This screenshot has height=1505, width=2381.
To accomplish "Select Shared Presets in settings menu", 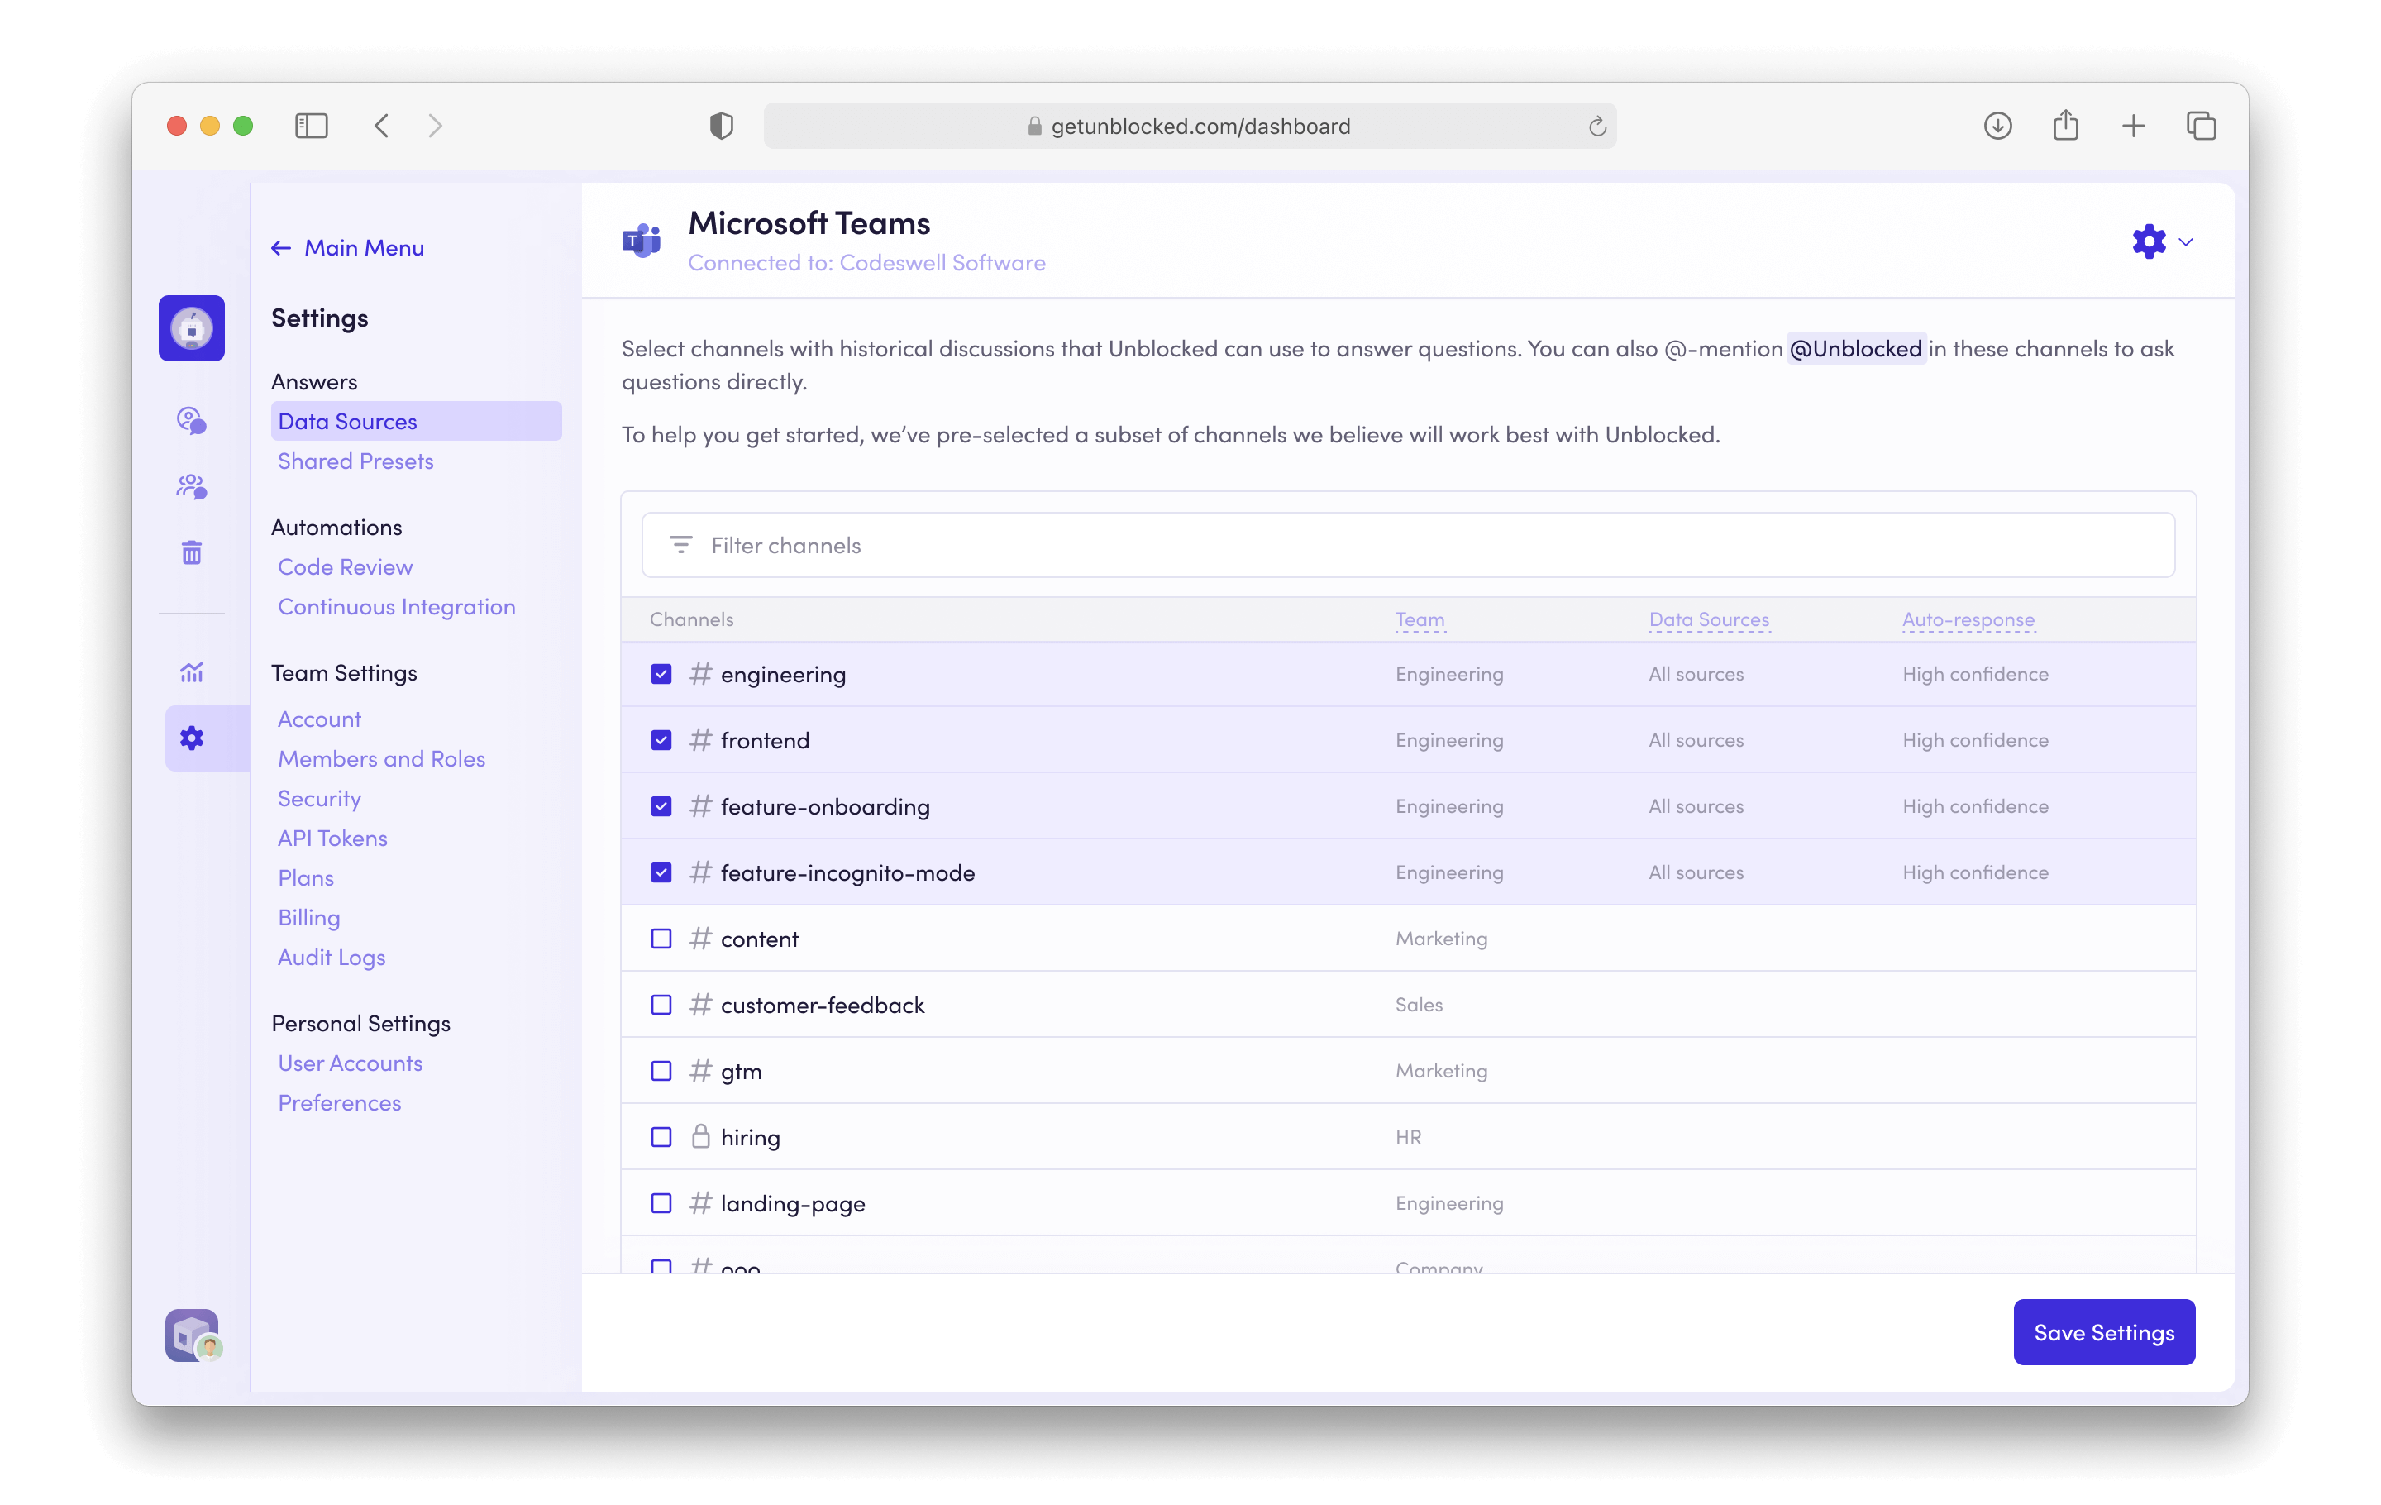I will [356, 461].
